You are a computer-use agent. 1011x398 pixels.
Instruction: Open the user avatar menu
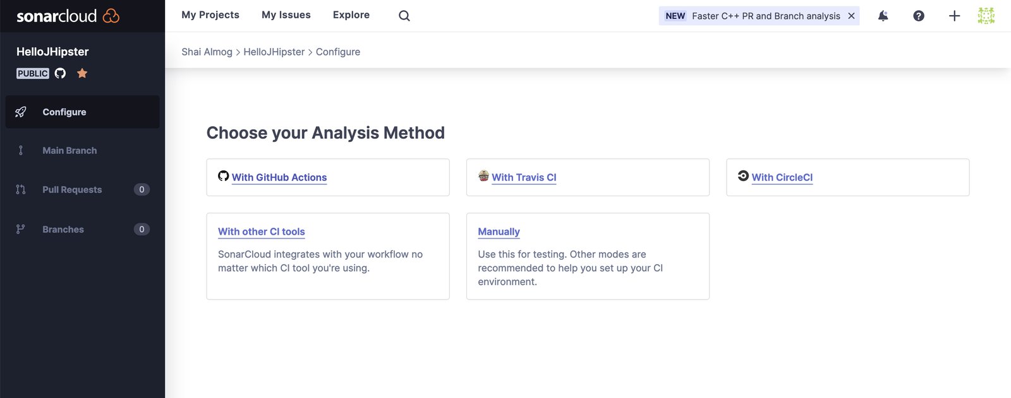(986, 16)
